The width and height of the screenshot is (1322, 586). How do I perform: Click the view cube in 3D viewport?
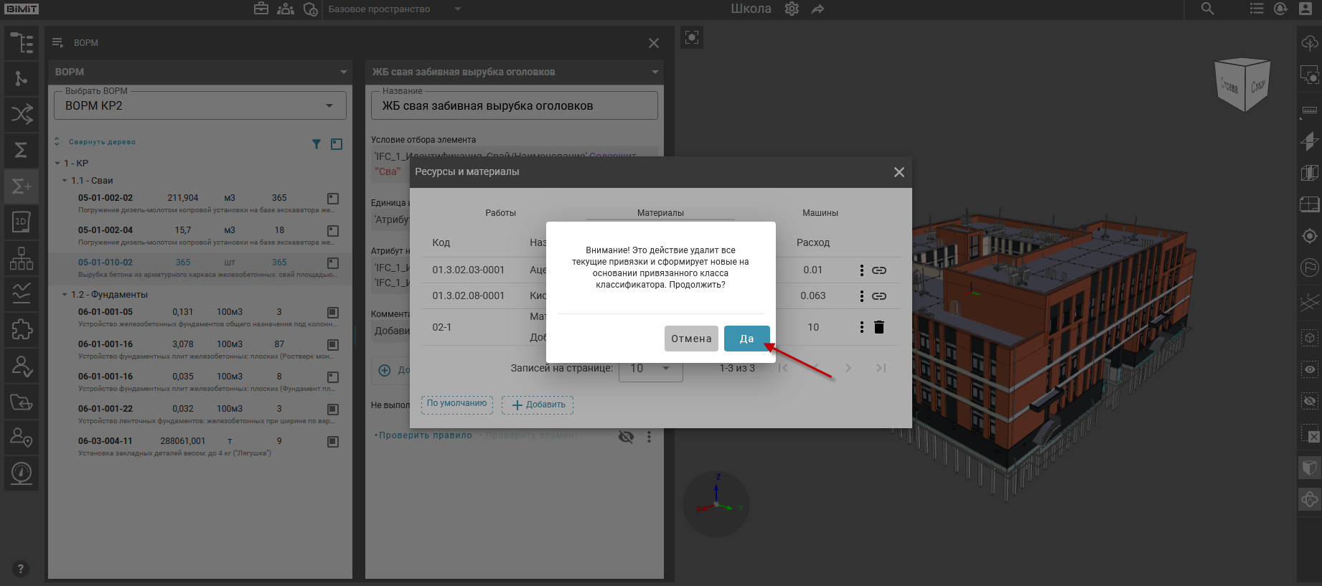pyautogui.click(x=1242, y=85)
